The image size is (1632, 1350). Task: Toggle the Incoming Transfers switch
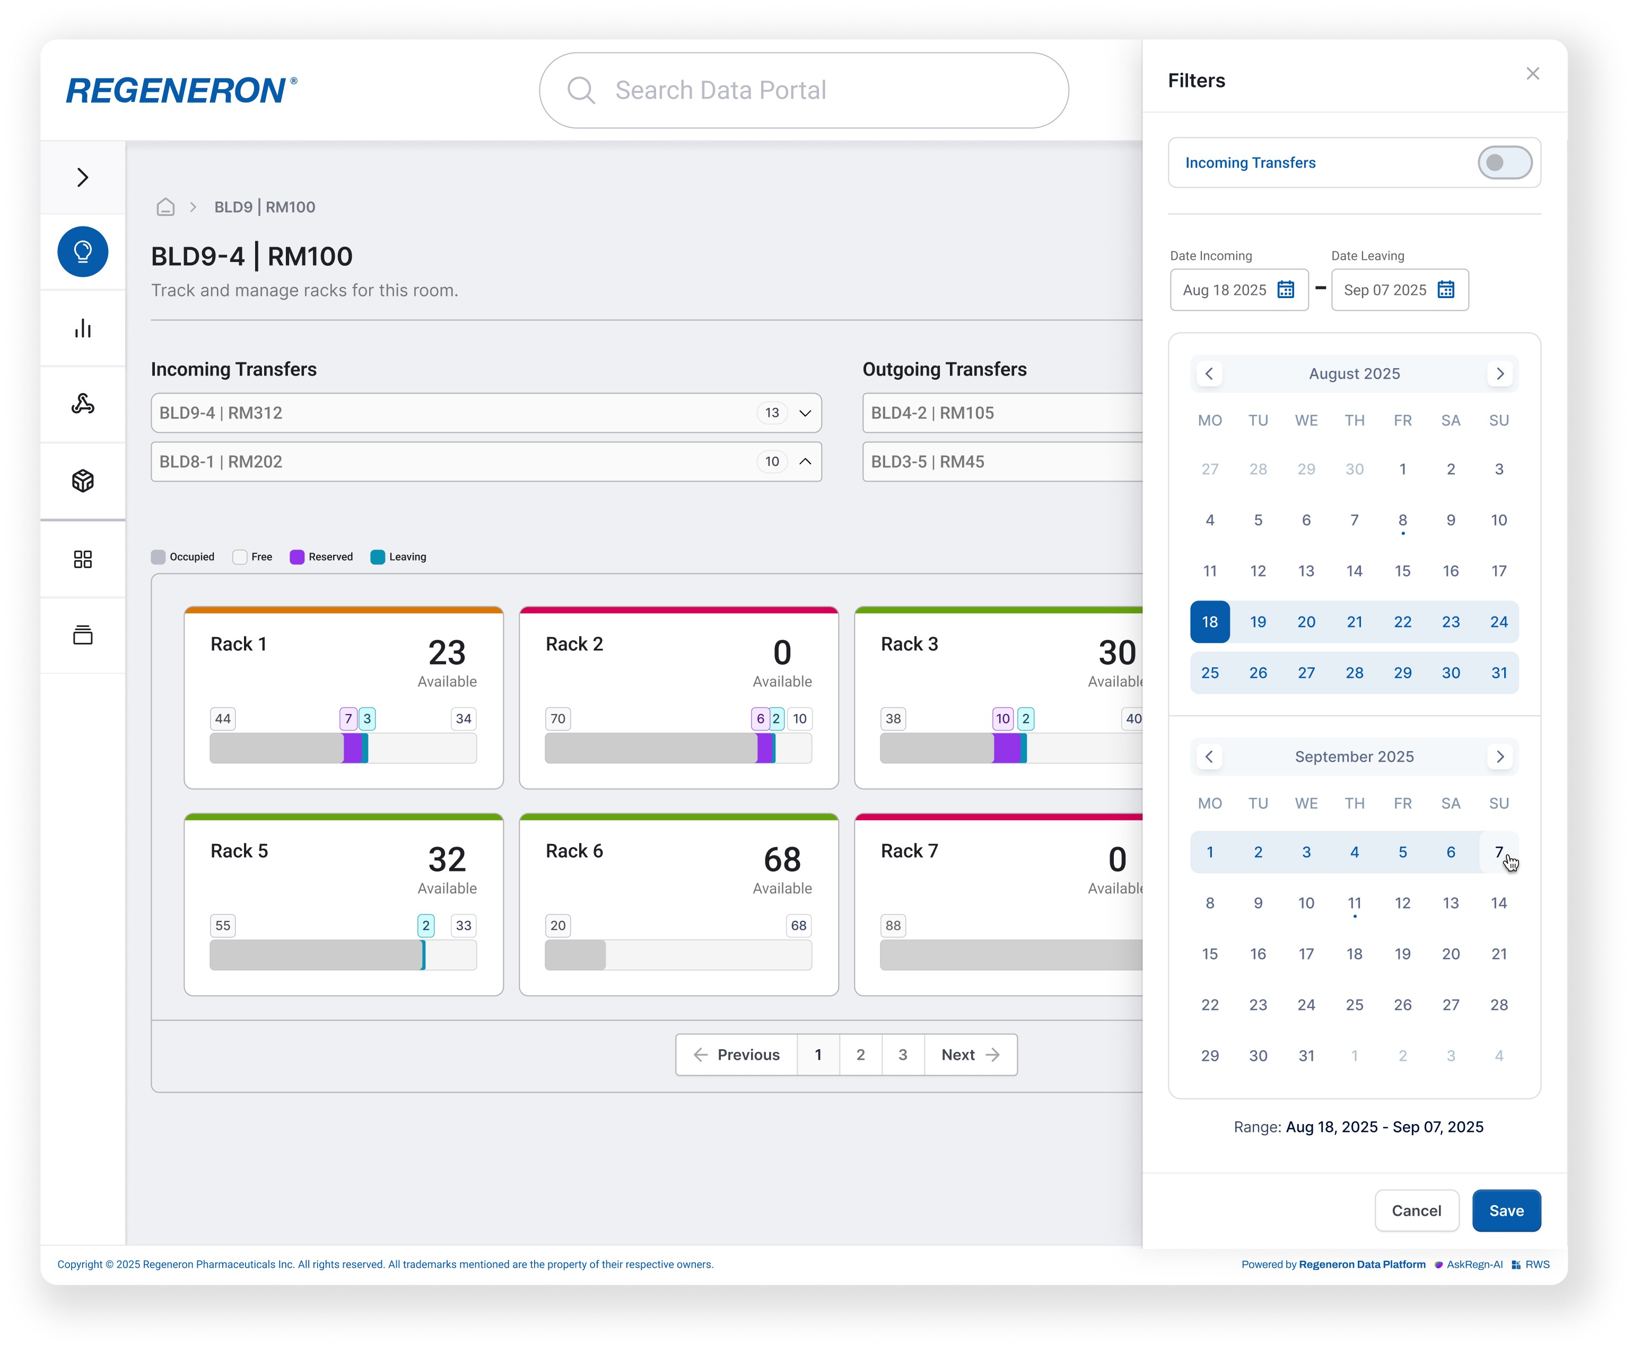(x=1504, y=162)
